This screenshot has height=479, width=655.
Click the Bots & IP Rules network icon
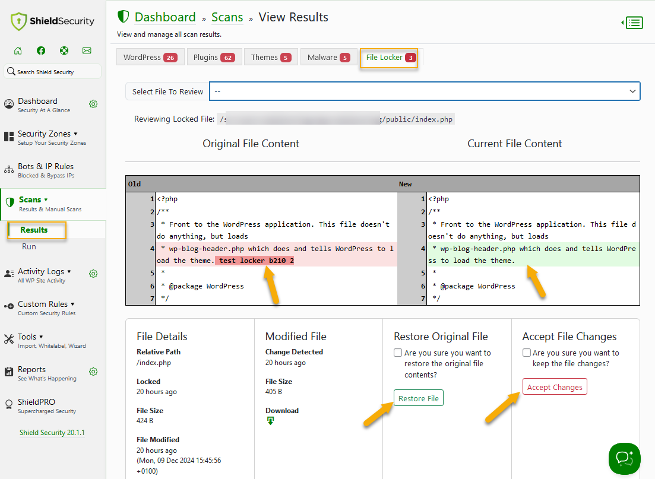pyautogui.click(x=9, y=170)
